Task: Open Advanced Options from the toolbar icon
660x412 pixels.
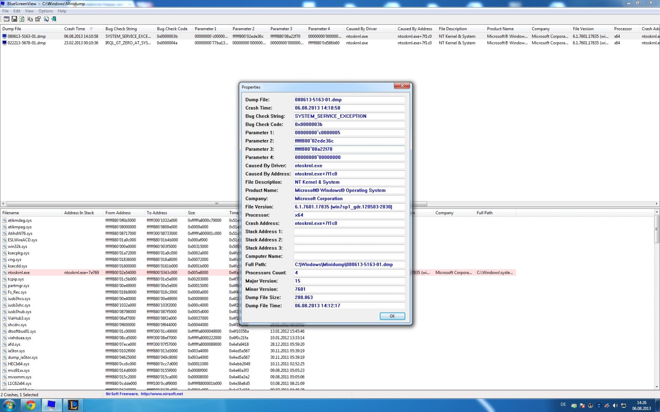Action: coord(38,19)
